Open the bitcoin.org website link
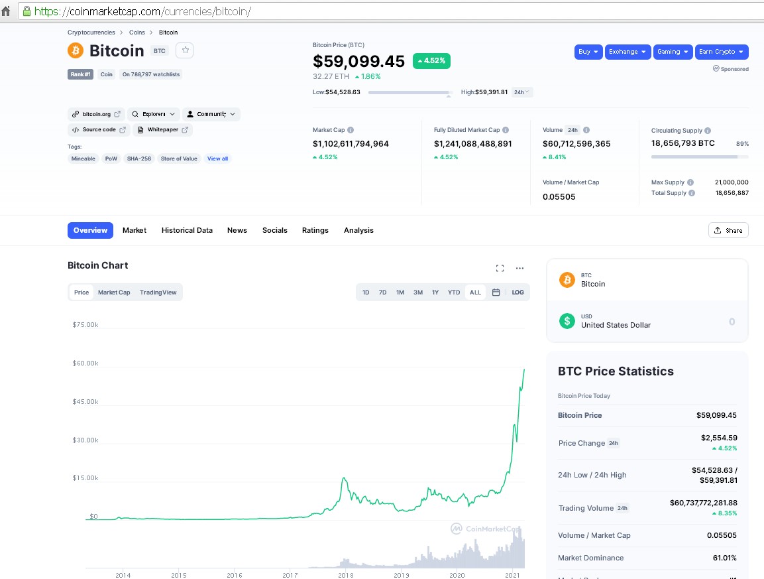764x579 pixels. tap(97, 114)
